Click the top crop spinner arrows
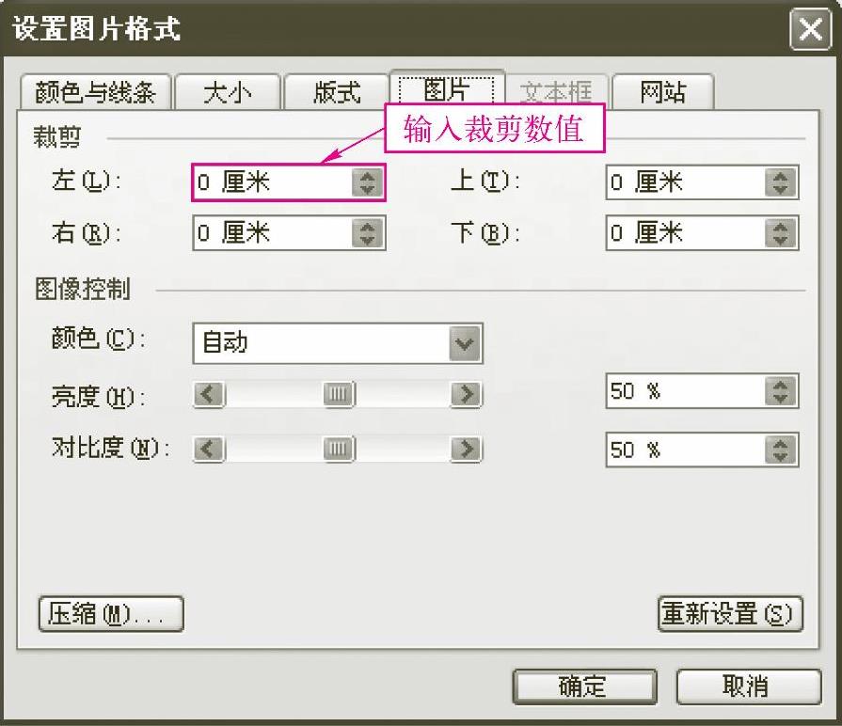This screenshot has height=726, width=842. click(780, 182)
